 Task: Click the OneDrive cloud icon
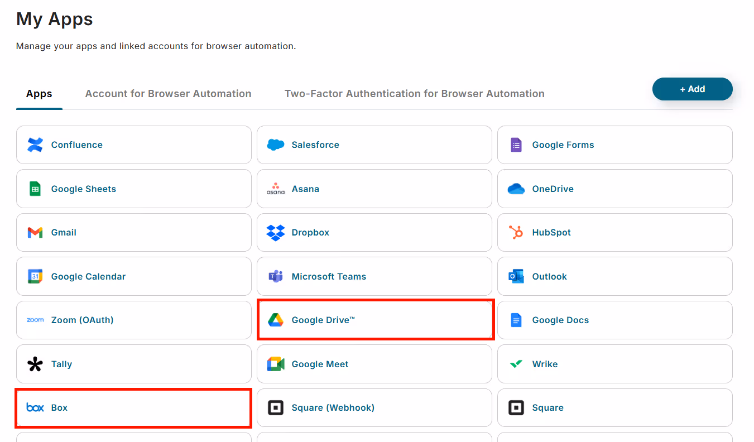(x=516, y=189)
